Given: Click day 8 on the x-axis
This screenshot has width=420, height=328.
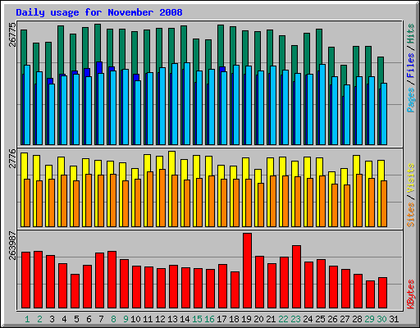Looking at the screenshot, I should pos(113,319).
